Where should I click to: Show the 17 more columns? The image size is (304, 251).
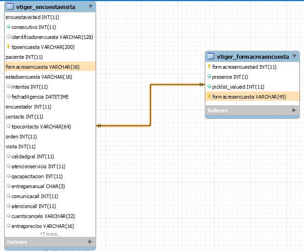click(50, 234)
